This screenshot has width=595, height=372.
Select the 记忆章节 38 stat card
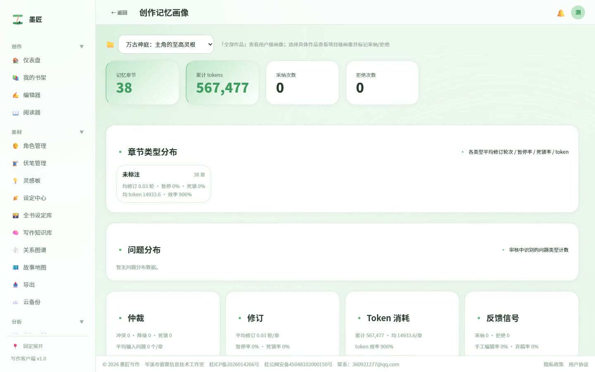click(x=143, y=83)
